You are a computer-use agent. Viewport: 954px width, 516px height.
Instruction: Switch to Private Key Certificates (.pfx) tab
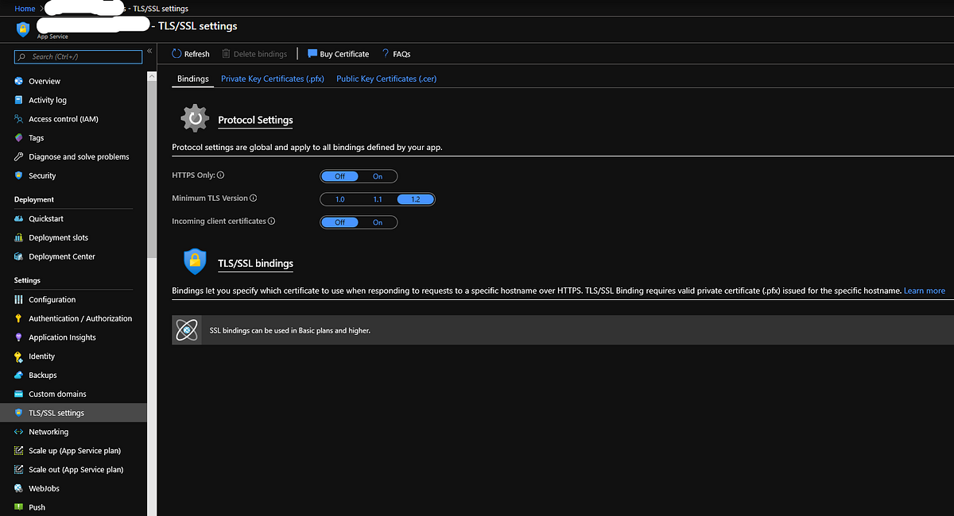coord(274,79)
